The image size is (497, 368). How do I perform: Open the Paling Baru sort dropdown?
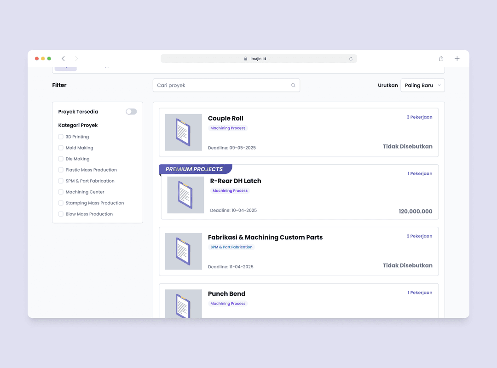click(422, 85)
